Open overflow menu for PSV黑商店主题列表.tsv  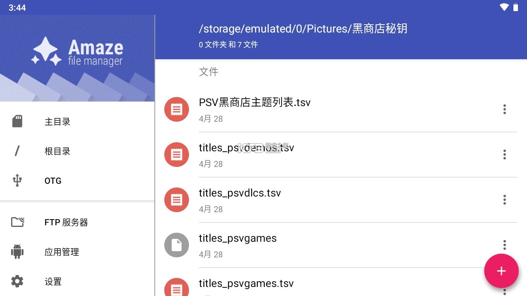click(x=504, y=109)
